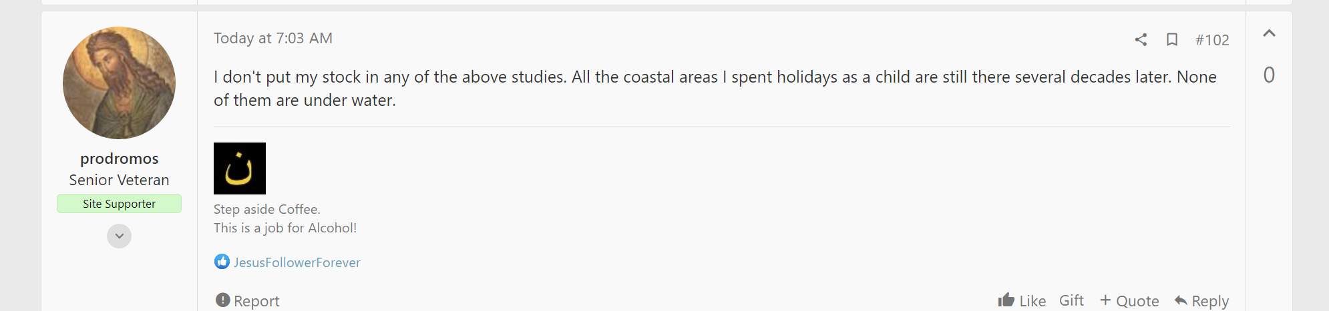Click the Today at 7:03 AM timestamp

pyautogui.click(x=272, y=38)
